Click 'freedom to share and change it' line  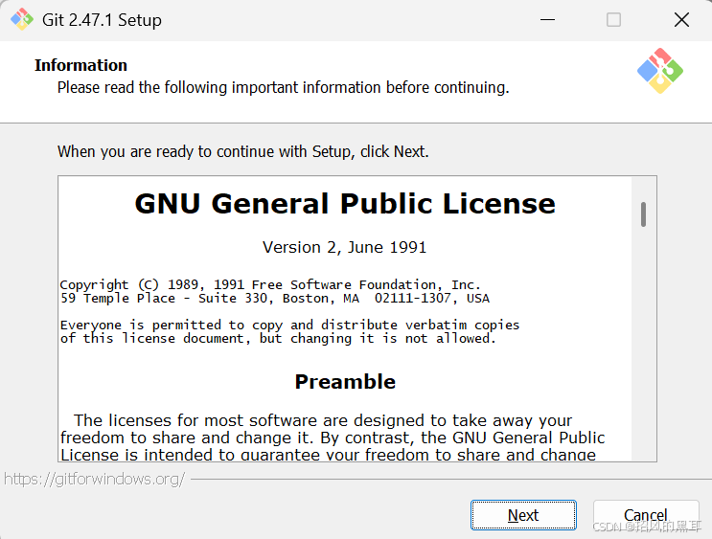click(333, 438)
